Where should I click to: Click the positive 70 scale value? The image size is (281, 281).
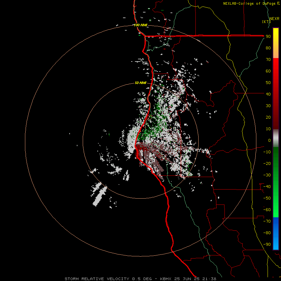tap(268, 60)
